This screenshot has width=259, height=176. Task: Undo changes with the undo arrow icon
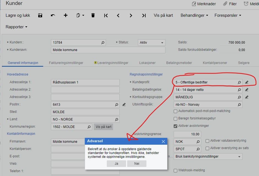click(x=53, y=15)
